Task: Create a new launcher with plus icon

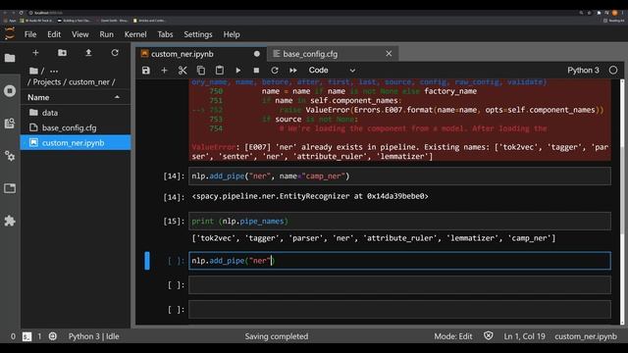Action: (35, 53)
